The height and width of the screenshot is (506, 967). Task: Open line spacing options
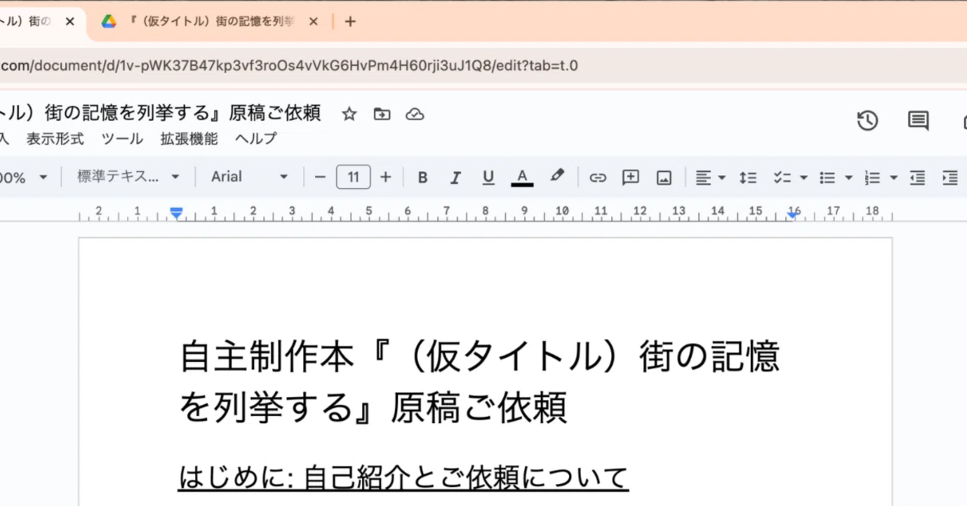point(748,177)
